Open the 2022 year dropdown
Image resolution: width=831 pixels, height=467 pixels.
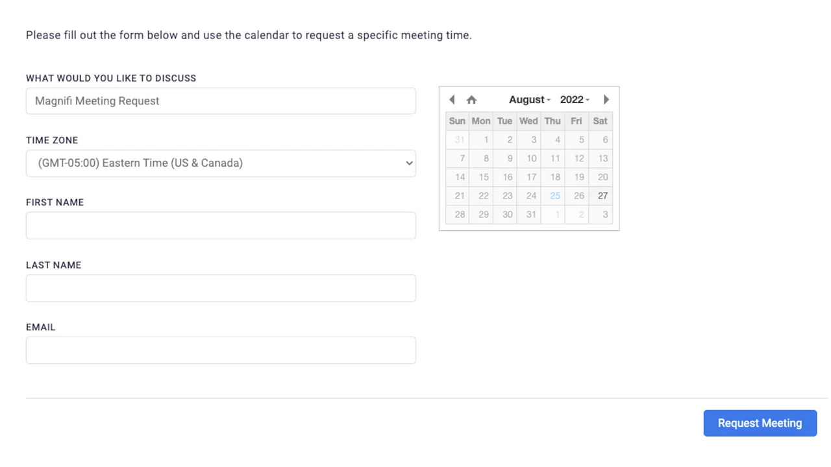tap(575, 100)
